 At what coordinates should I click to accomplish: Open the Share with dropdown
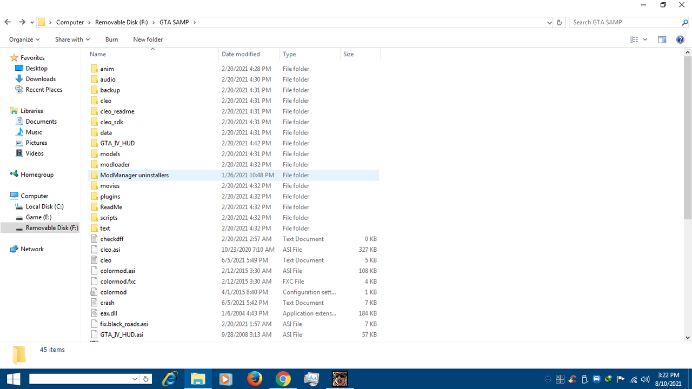pyautogui.click(x=72, y=39)
